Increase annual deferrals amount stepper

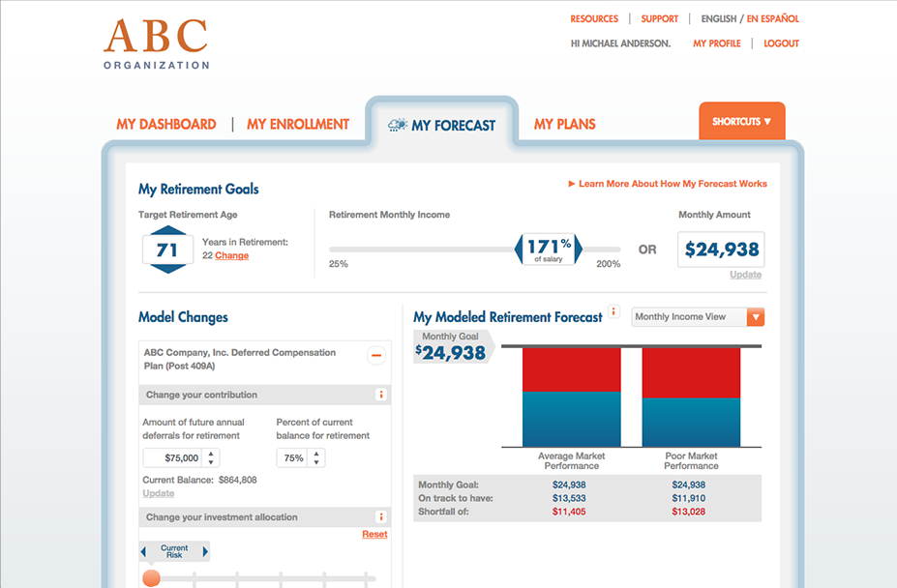[x=211, y=454]
